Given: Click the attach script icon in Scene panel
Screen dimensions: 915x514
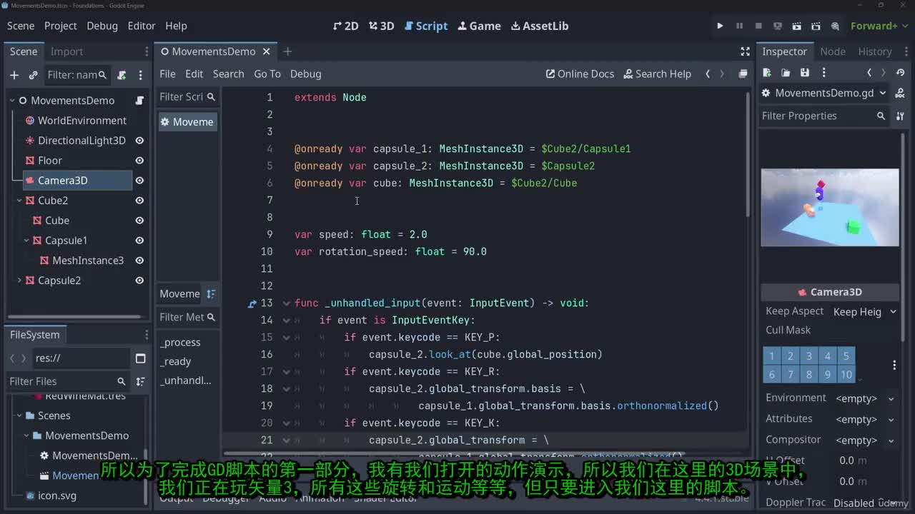Looking at the screenshot, I should point(122,75).
